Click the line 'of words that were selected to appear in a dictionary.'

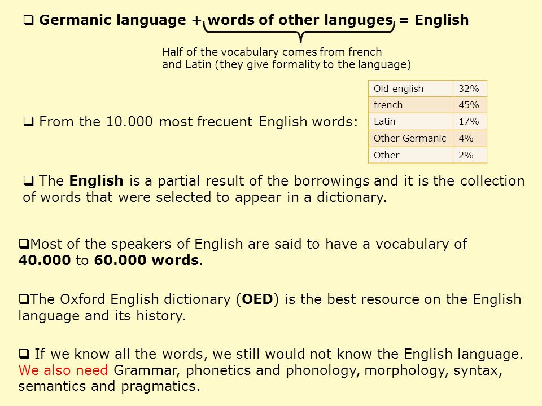[204, 197]
